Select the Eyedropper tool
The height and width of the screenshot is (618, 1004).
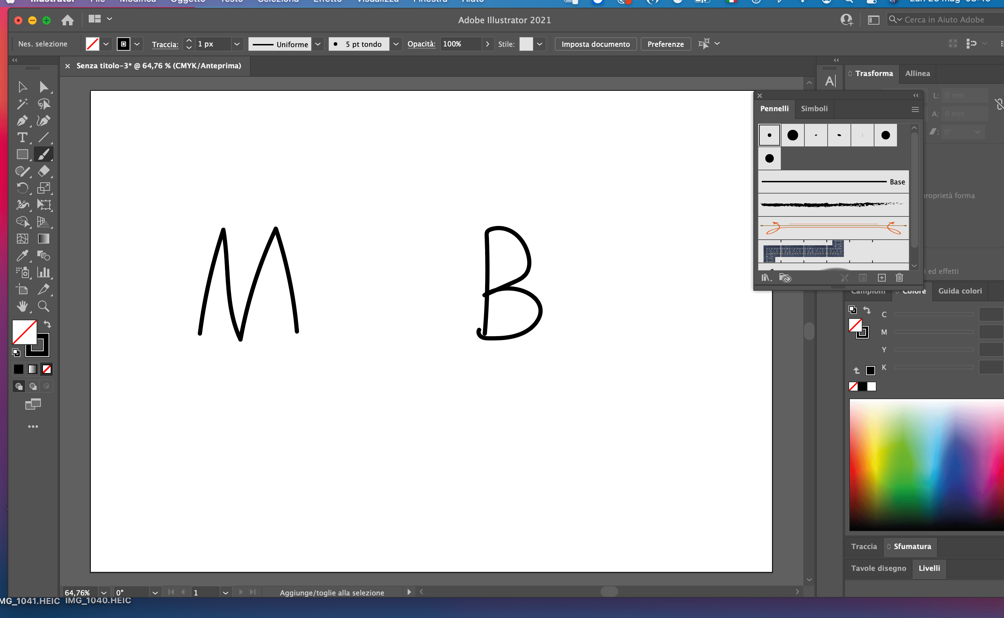tap(23, 256)
